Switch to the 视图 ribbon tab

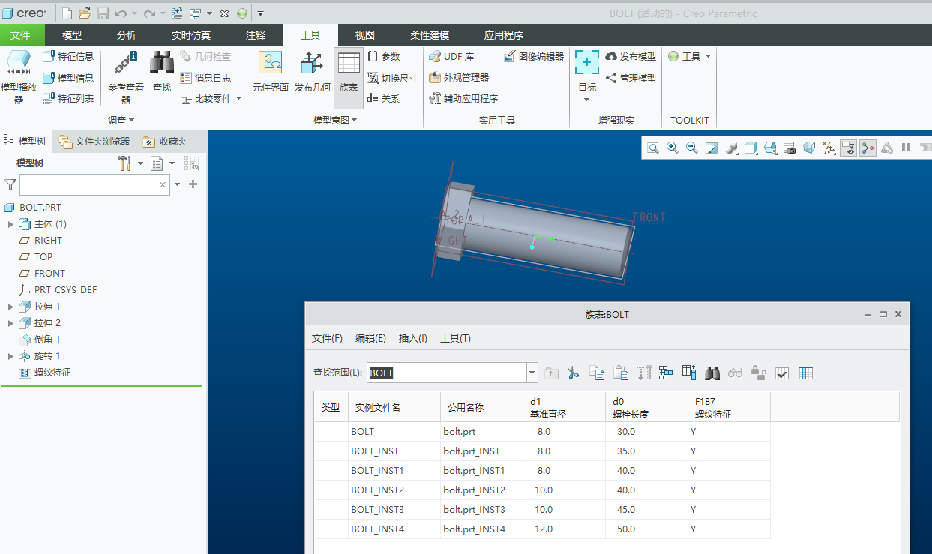click(364, 35)
